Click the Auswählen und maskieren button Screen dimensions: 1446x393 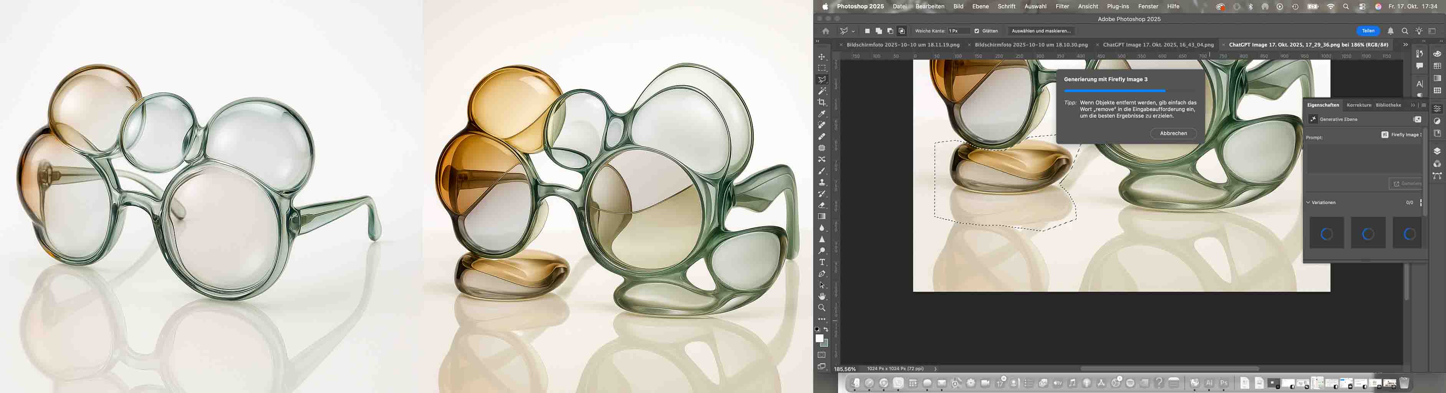[x=1041, y=31]
